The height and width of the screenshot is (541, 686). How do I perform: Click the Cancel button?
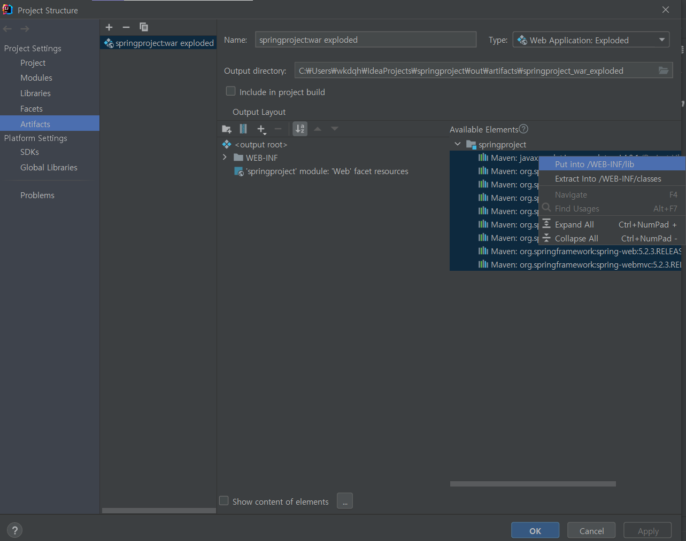tap(591, 531)
